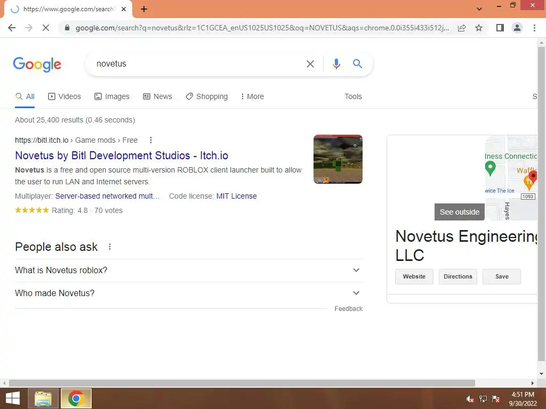Open the MIT License link
The image size is (546, 409).
coord(236,196)
